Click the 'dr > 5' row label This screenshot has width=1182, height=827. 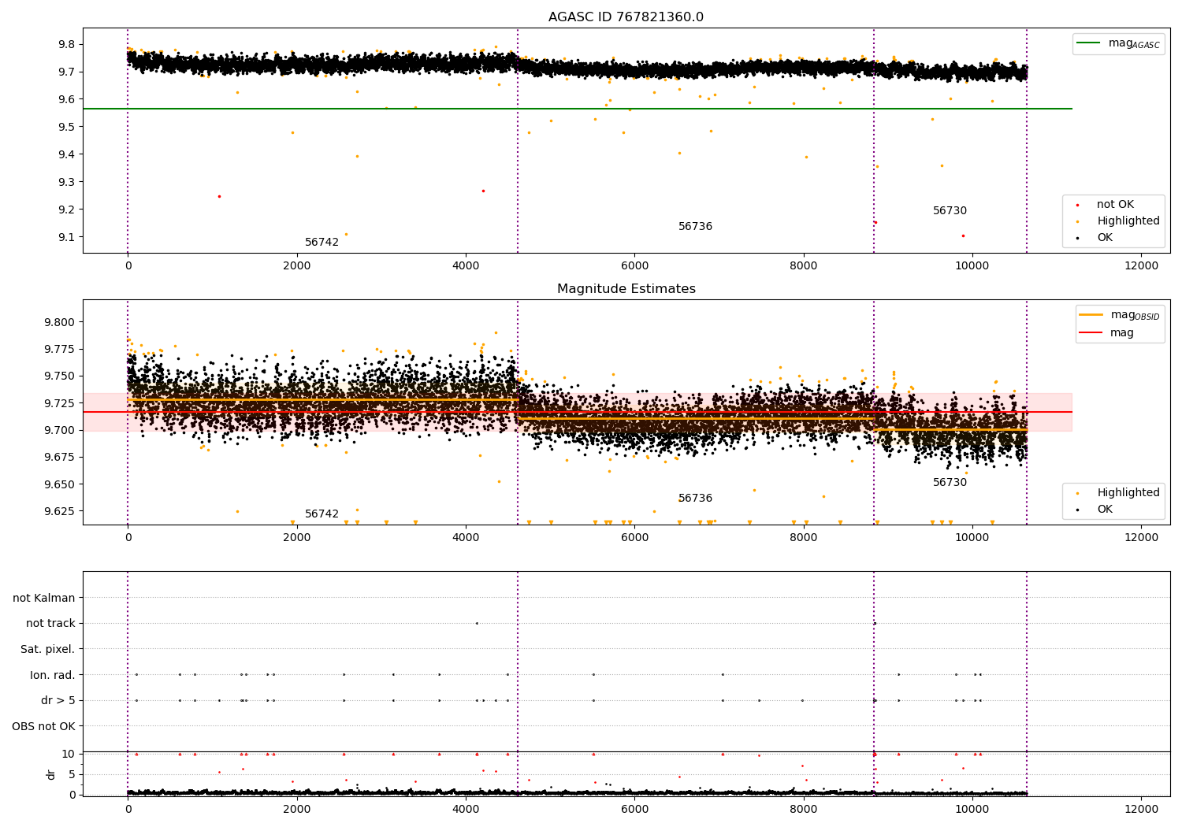[58, 701]
